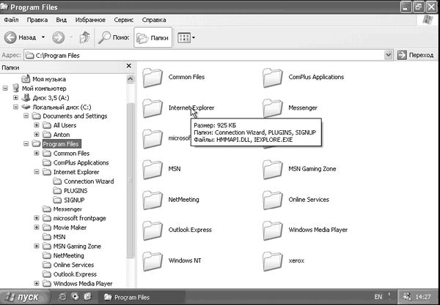440x305 pixels.
Task: Select Windows Media Player folder icon
Action: tap(273, 230)
